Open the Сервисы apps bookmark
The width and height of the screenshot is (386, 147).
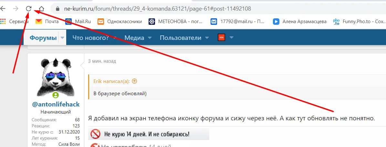[14, 22]
